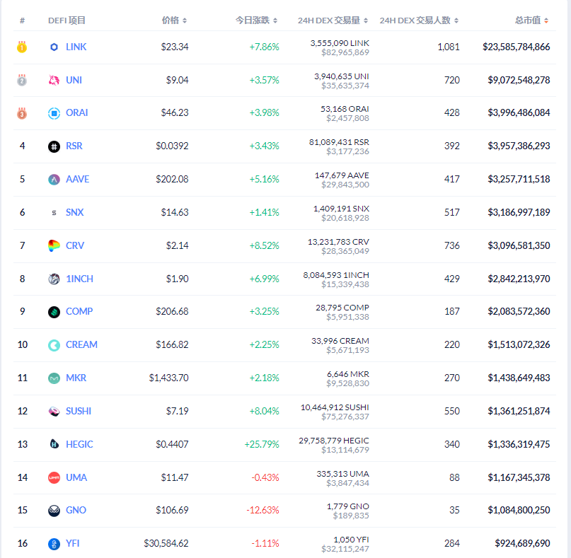This screenshot has height=558, width=571.
Task: Click LINK price $23.34
Action: pos(175,47)
